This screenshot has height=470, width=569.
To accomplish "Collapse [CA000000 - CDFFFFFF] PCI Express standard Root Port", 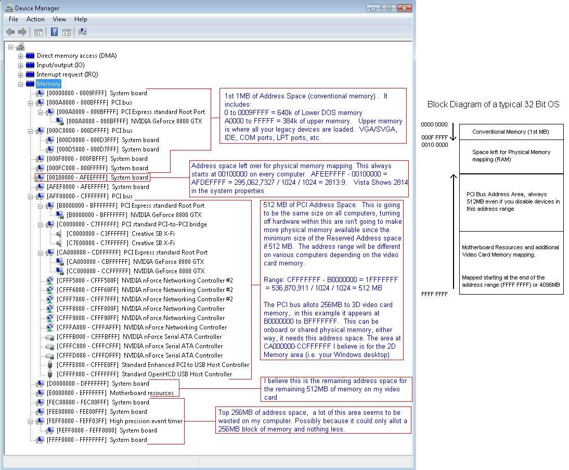I will point(40,253).
